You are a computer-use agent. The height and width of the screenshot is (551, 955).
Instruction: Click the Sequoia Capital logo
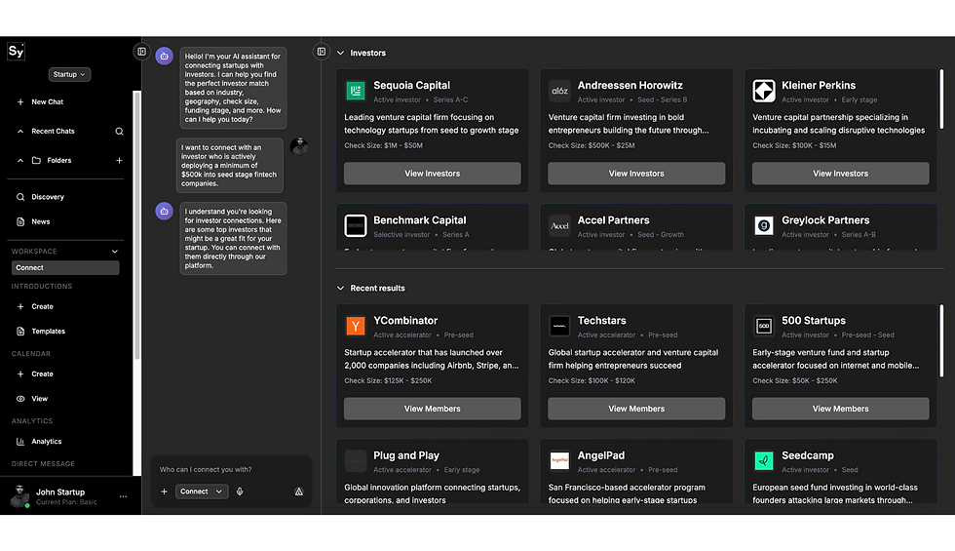(x=355, y=91)
